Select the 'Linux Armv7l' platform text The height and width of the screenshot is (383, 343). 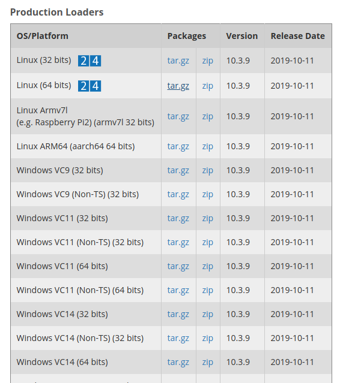point(42,110)
